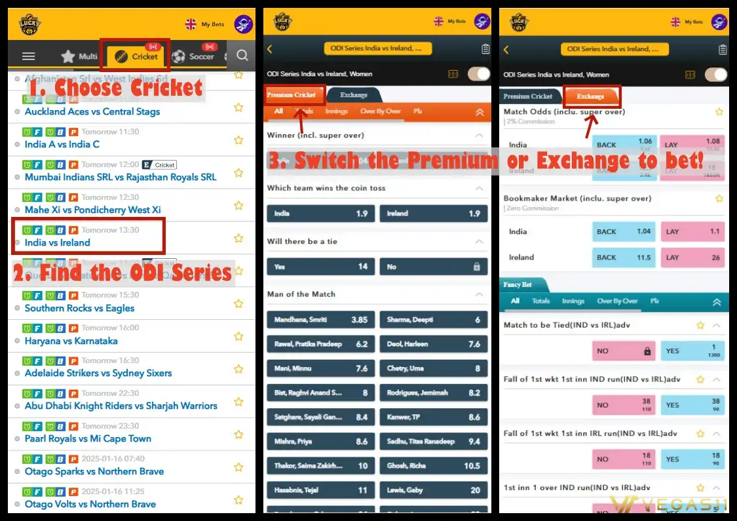Click the star next to Match Odds heading
The height and width of the screenshot is (521, 737).
(719, 112)
